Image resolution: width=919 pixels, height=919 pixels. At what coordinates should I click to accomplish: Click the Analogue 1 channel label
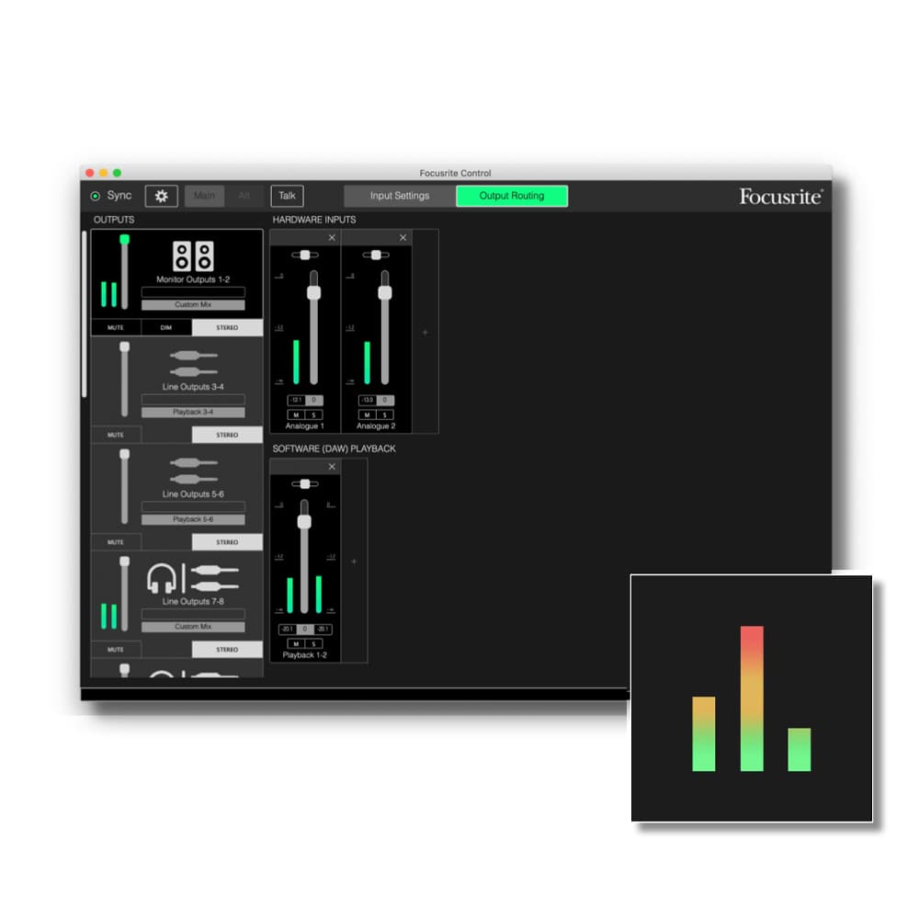click(305, 426)
